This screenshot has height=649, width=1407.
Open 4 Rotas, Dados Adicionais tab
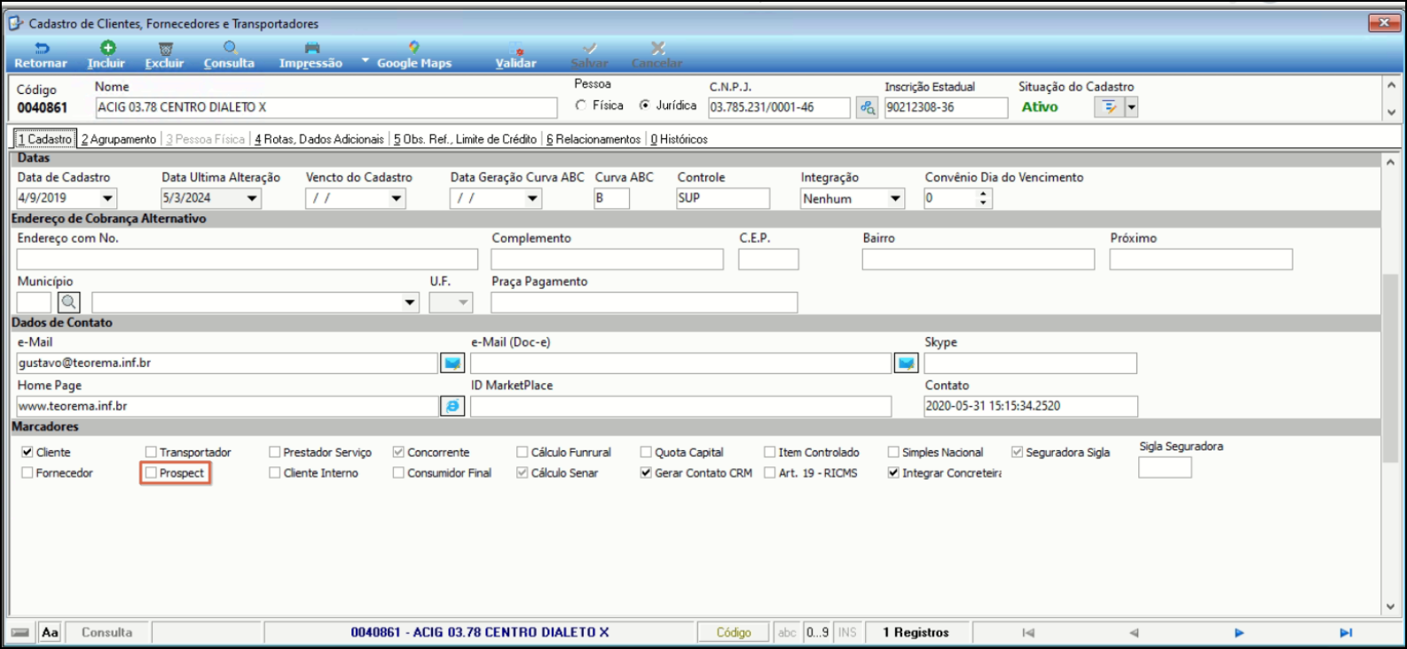(319, 139)
